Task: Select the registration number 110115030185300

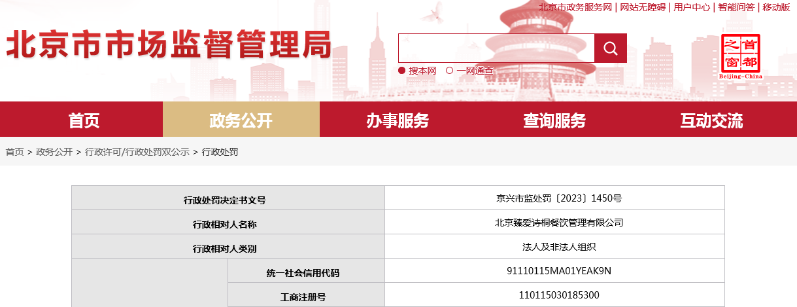Action: 559,295
